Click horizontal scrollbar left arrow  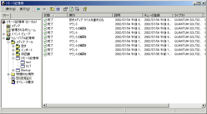click(44, 105)
